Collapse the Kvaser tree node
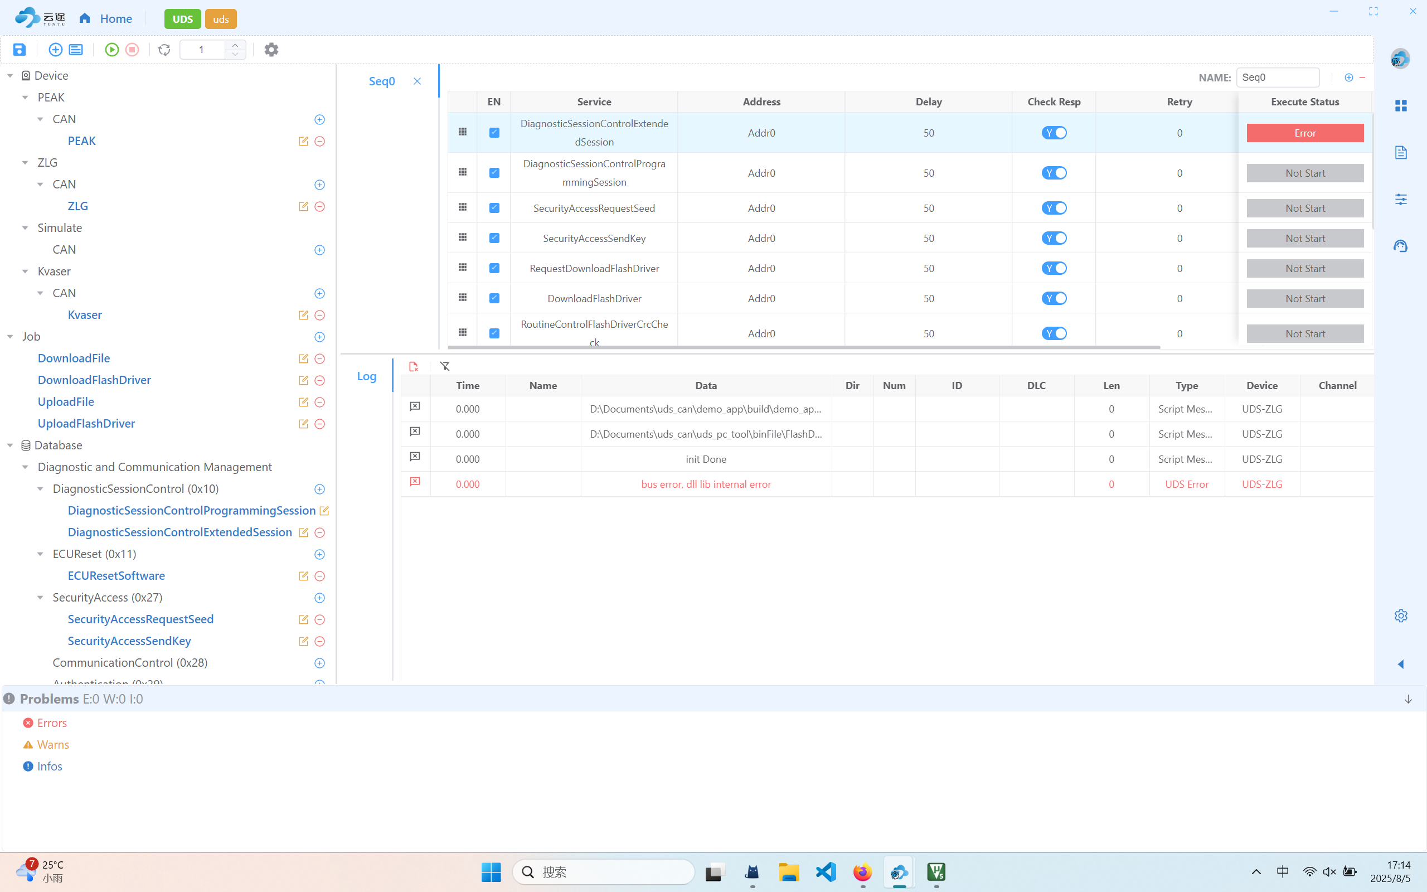Screen dimensions: 1427x892 [25, 272]
